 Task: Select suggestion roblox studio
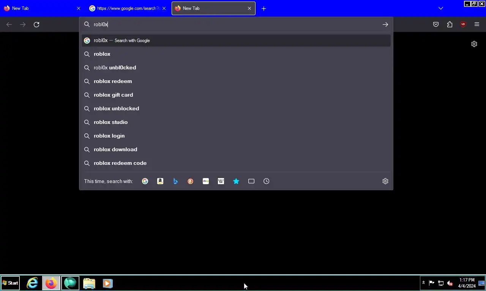236,122
